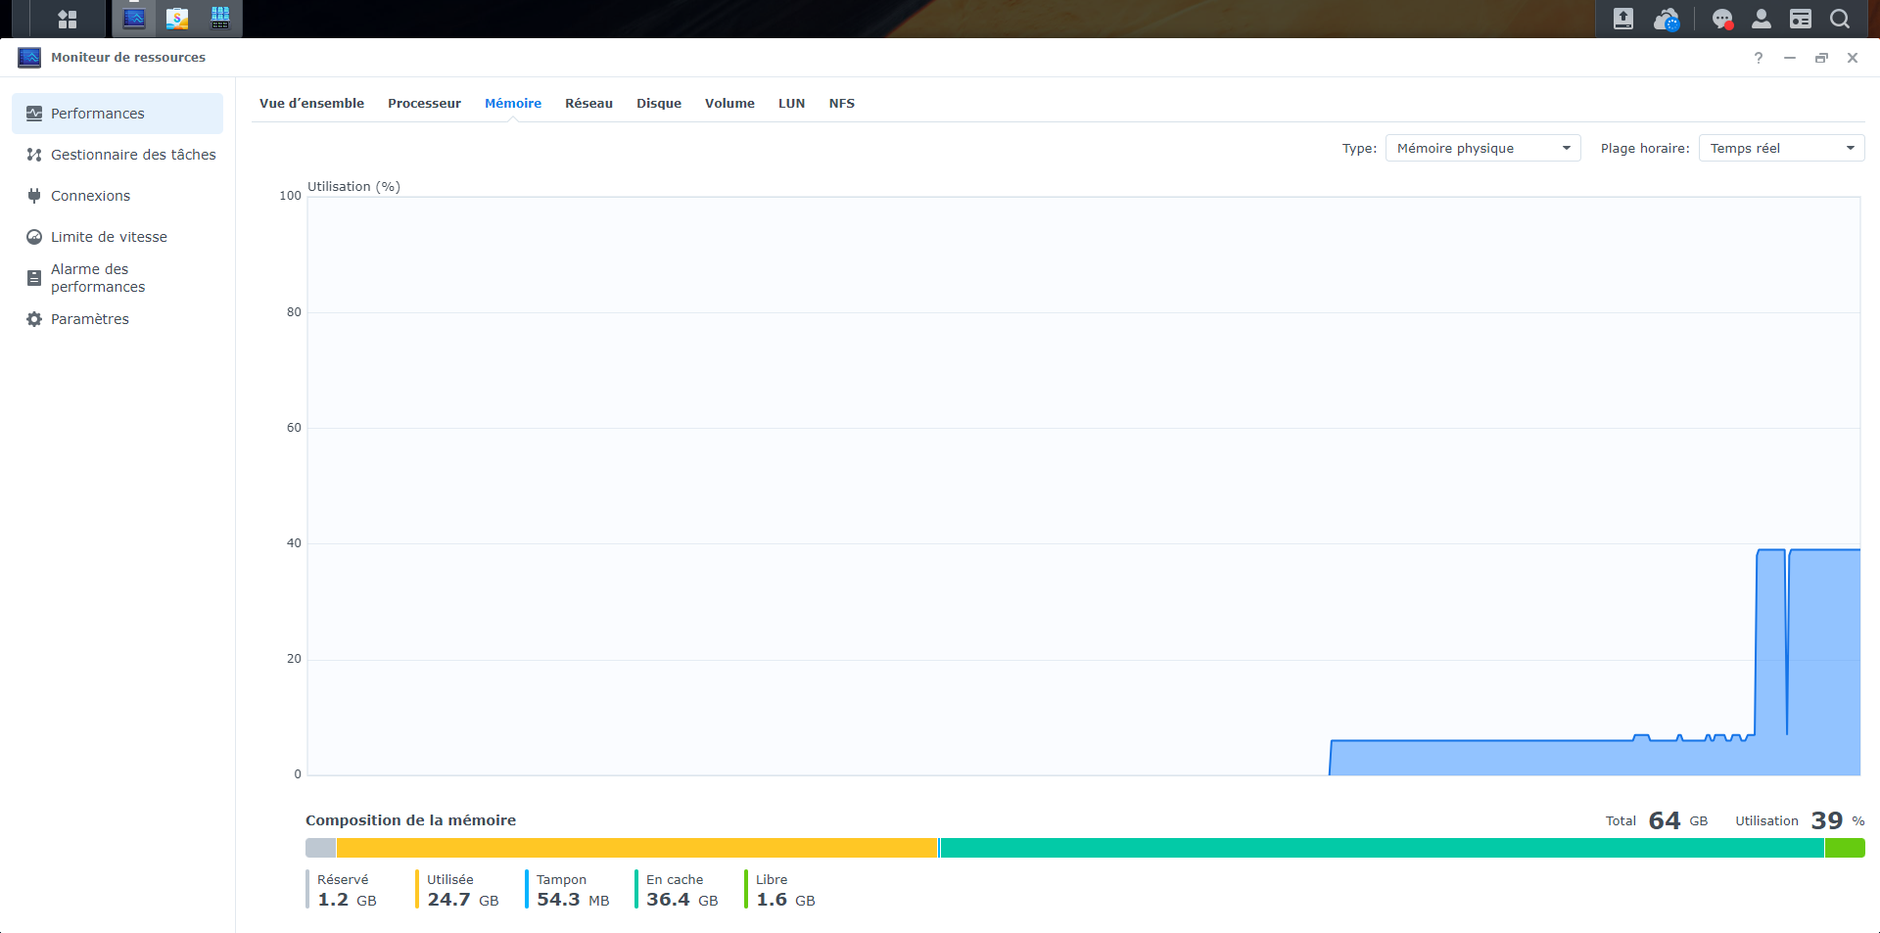Click the green Libre segment of memory bar
Image resolution: width=1880 pixels, height=933 pixels.
click(1845, 848)
